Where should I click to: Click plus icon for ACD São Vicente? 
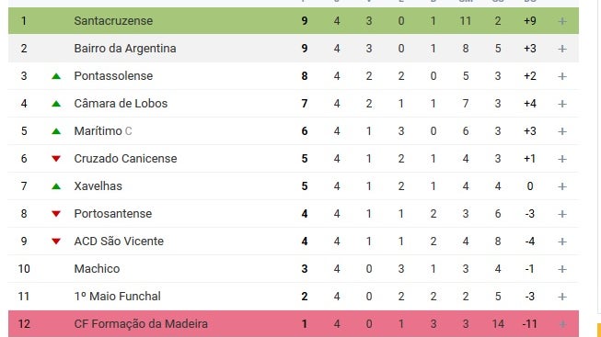click(562, 242)
